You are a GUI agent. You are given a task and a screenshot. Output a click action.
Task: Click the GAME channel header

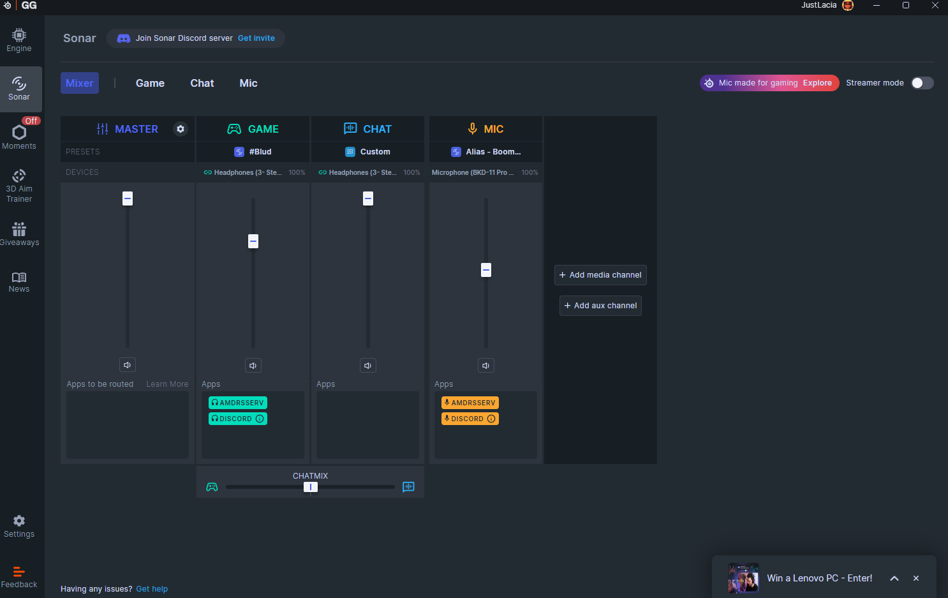tap(253, 129)
